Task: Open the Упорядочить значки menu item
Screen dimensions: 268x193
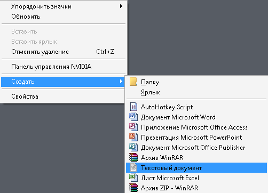Action: [64, 6]
